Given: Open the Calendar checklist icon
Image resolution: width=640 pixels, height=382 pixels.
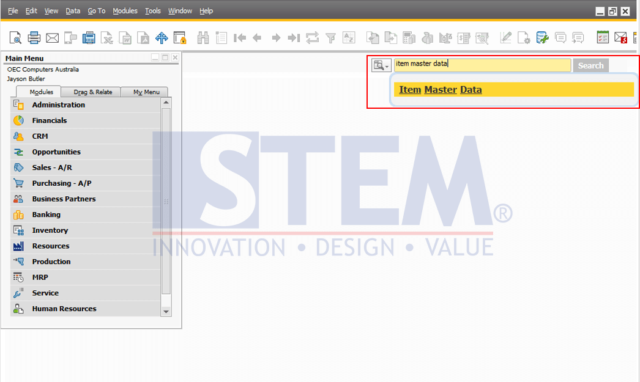Looking at the screenshot, I should [x=603, y=37].
